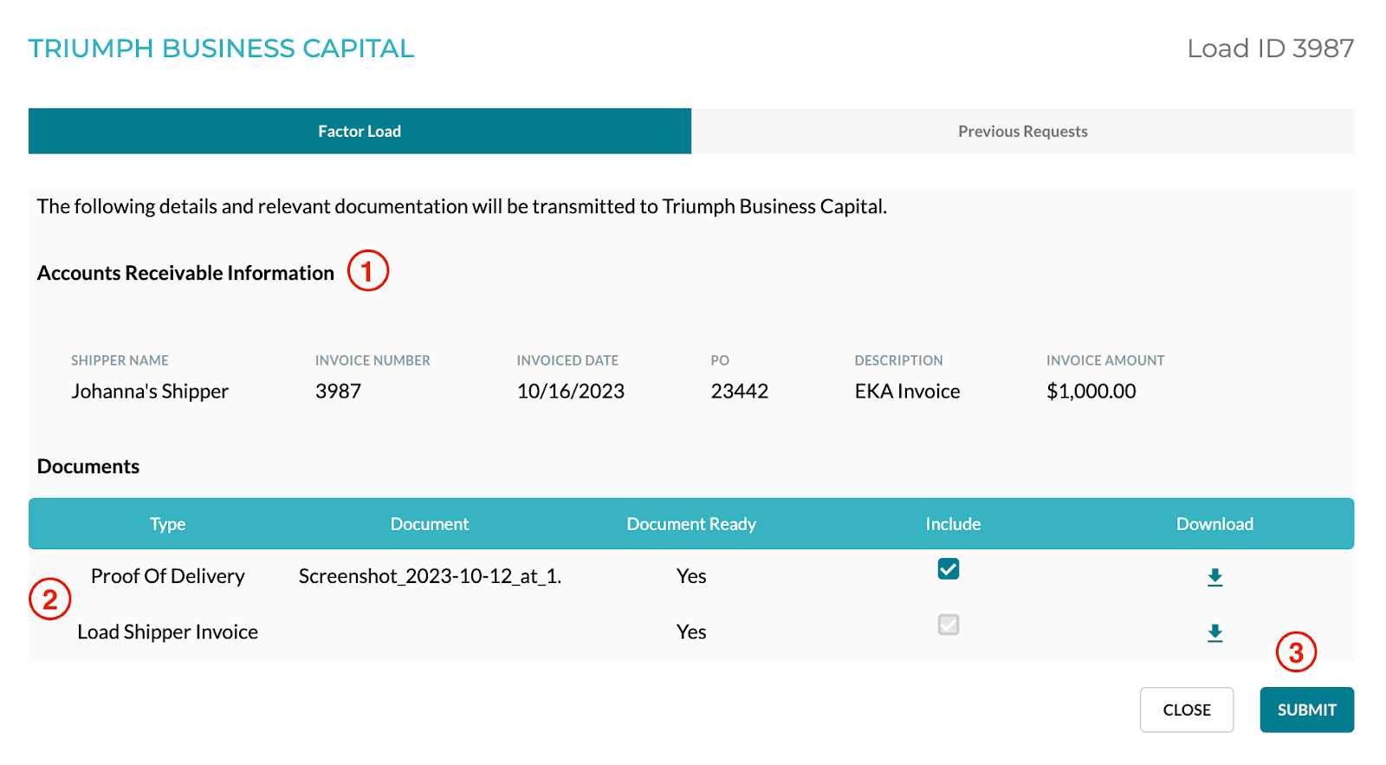Uncheck Include for Proof Of Delivery
The image size is (1386, 765).
pos(949,569)
